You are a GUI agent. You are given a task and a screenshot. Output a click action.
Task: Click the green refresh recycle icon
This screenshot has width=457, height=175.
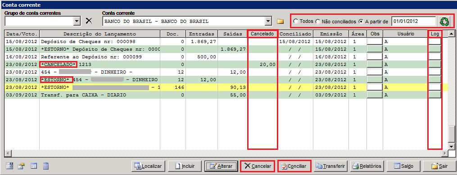[x=444, y=21]
